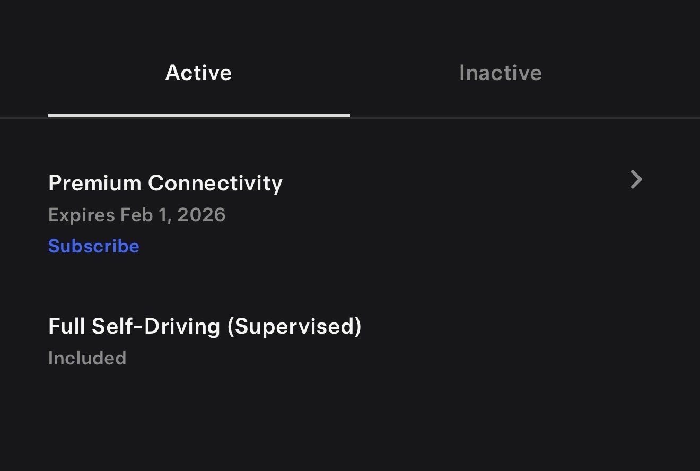This screenshot has width=700, height=471.
Task: Tap the Full Self-Driving words
Action: [x=134, y=326]
